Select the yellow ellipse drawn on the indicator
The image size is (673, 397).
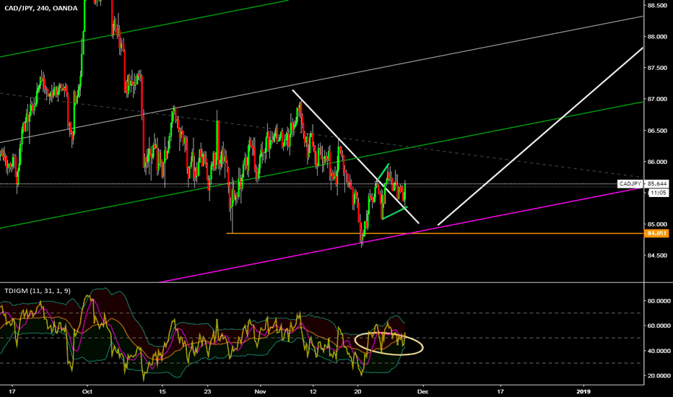pyautogui.click(x=389, y=344)
